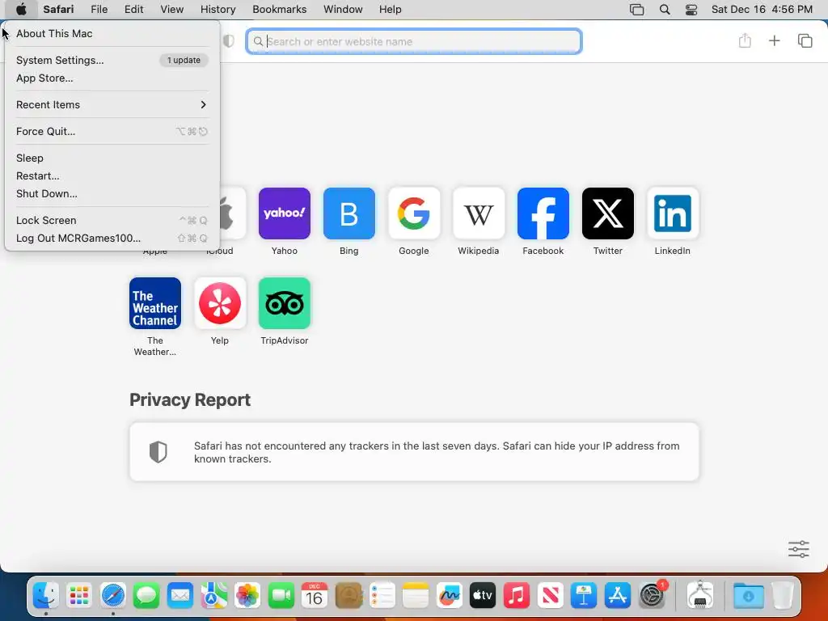This screenshot has height=621, width=828.
Task: Open Music from the Dock
Action: click(x=517, y=596)
